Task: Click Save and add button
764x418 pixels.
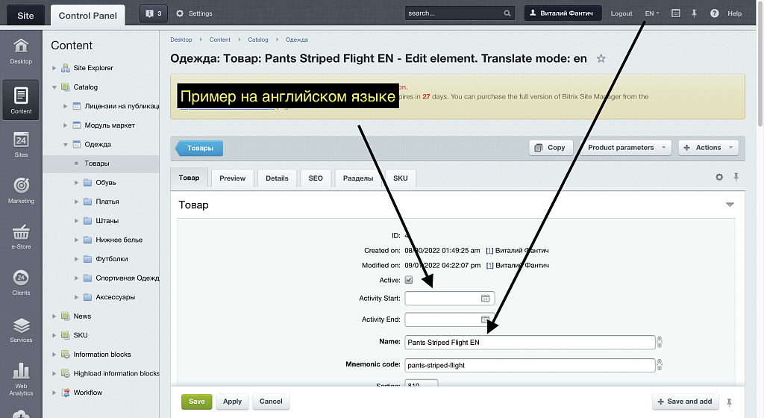Action: point(685,402)
